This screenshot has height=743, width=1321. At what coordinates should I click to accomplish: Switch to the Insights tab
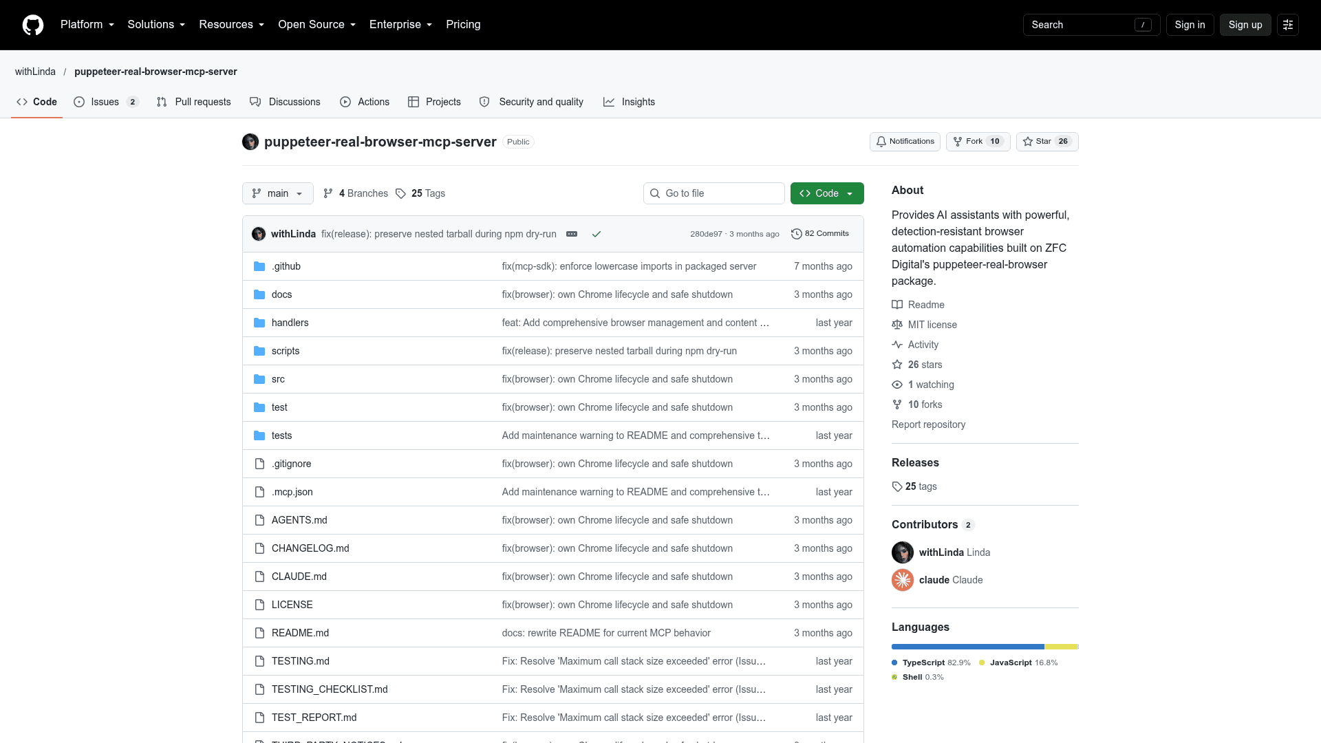point(630,102)
